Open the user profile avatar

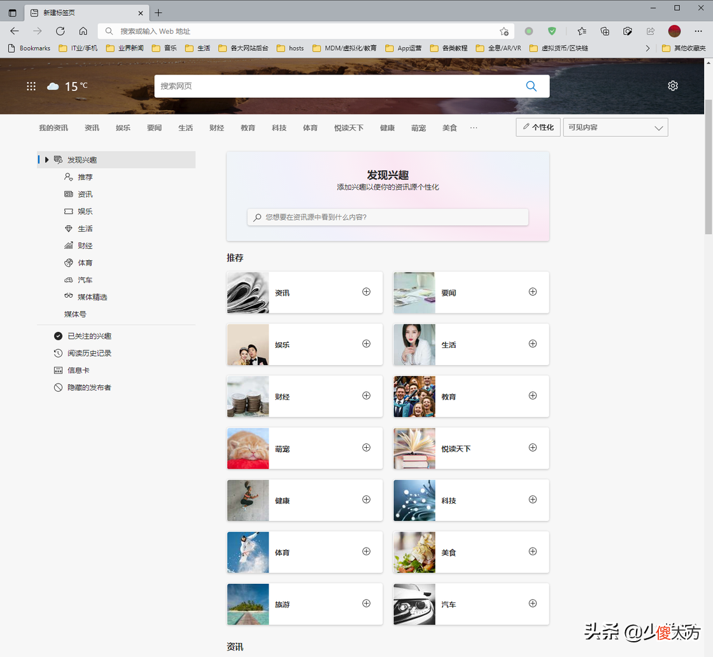pyautogui.click(x=674, y=31)
